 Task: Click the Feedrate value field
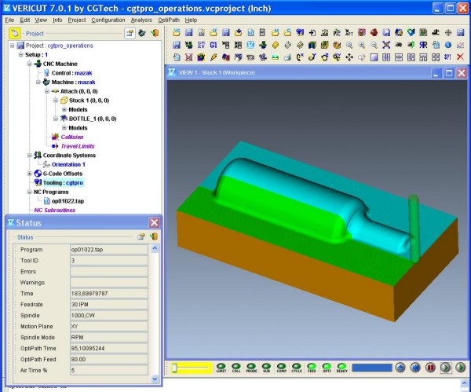pos(109,305)
